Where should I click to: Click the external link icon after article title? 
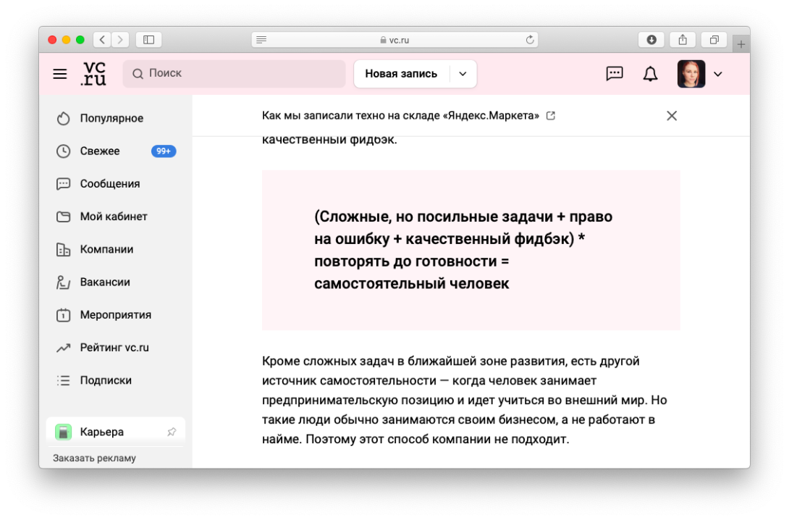(x=551, y=116)
